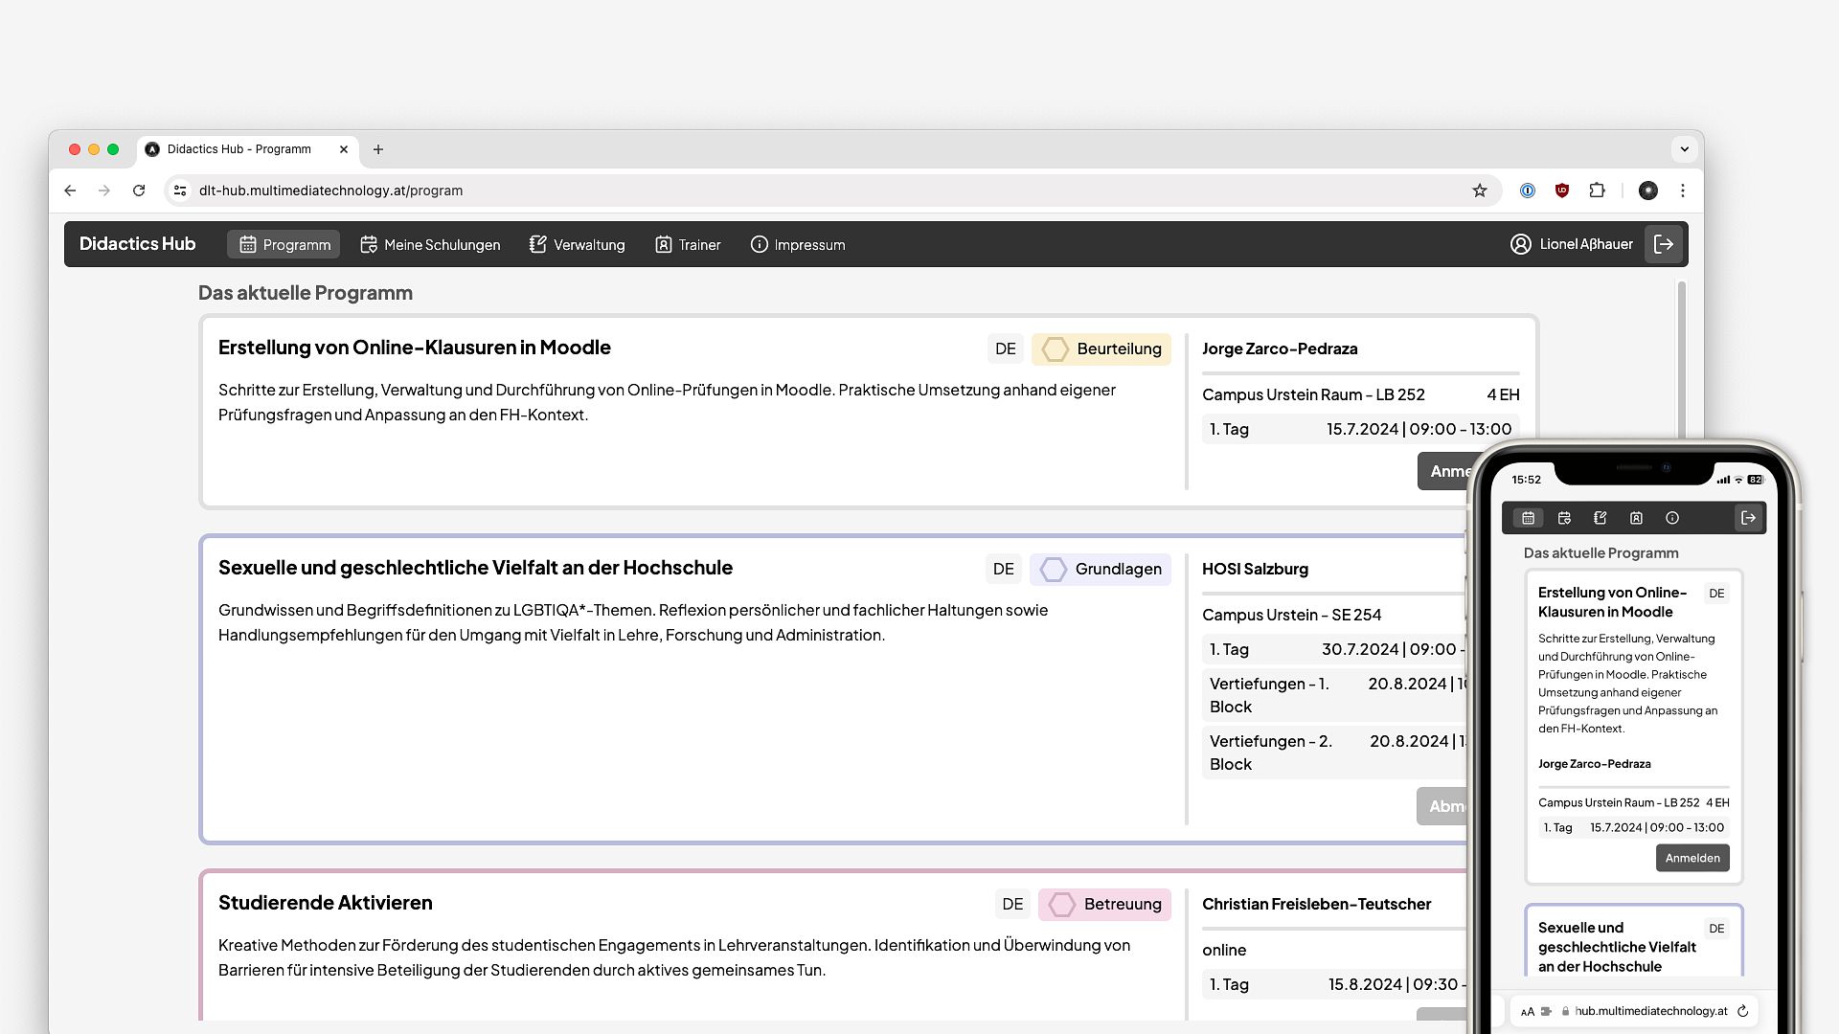This screenshot has width=1839, height=1034.
Task: Click the address bar URL field
Action: (824, 191)
